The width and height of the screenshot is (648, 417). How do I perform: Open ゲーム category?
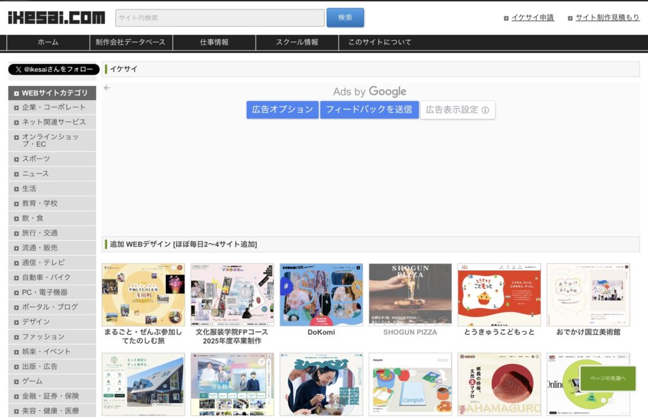pyautogui.click(x=52, y=382)
